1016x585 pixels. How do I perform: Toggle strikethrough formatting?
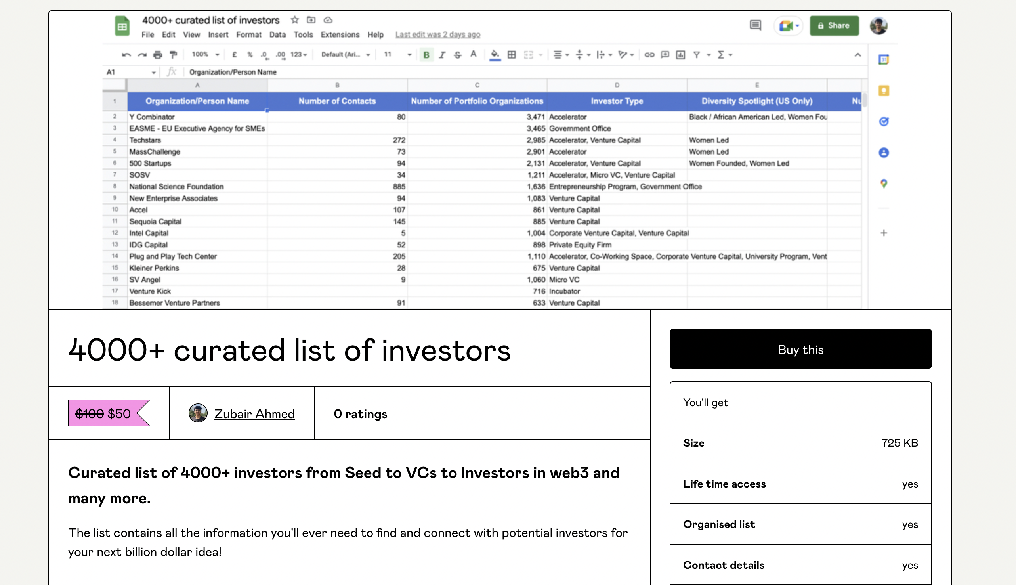(x=457, y=55)
